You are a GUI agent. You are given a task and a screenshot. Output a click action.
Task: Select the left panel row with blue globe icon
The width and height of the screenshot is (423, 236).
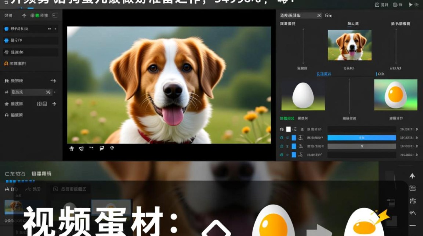31,40
